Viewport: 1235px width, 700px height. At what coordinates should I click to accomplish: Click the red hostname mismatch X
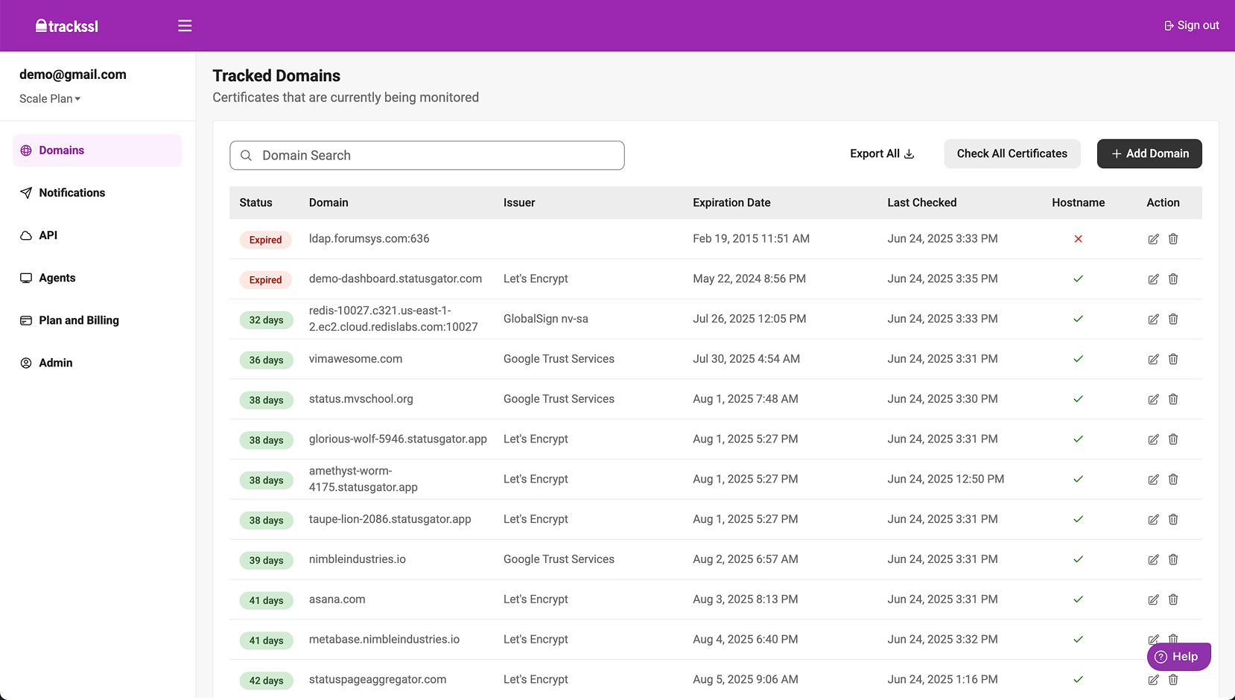click(1078, 239)
